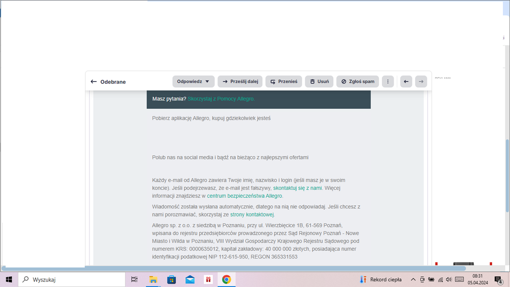The width and height of the screenshot is (510, 287).
Task: Follow the skontaktuj się z nami link
Action: tap(297, 188)
